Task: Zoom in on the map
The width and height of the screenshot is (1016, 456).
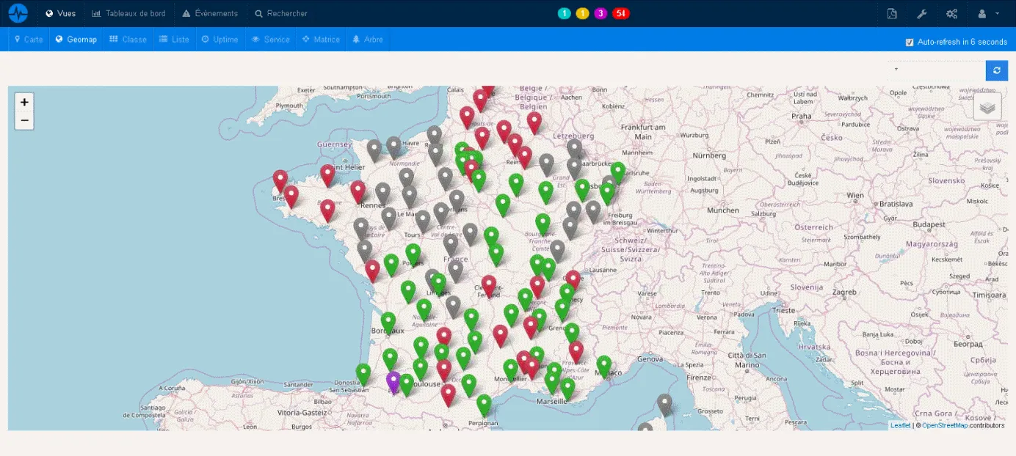Action: [x=24, y=102]
